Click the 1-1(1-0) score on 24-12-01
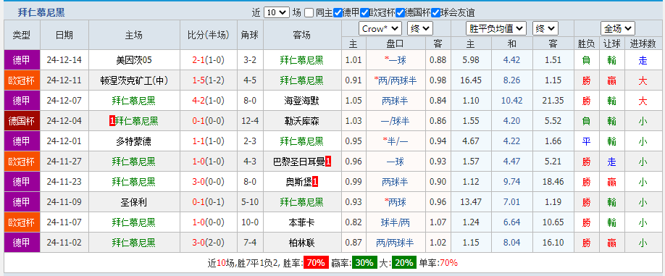Image resolution: width=665 pixels, height=276 pixels. tap(208, 141)
